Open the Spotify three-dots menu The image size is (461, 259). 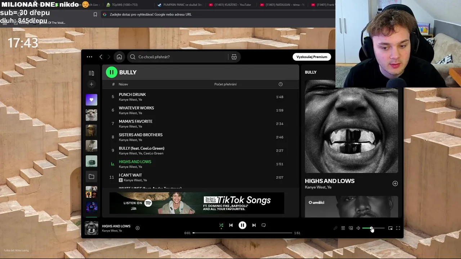click(x=89, y=57)
